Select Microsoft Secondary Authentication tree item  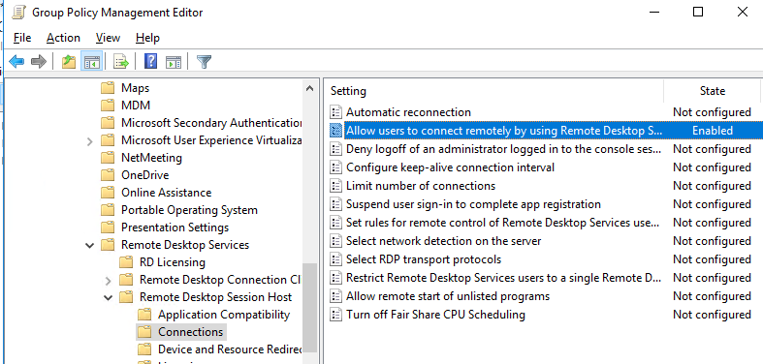[211, 123]
